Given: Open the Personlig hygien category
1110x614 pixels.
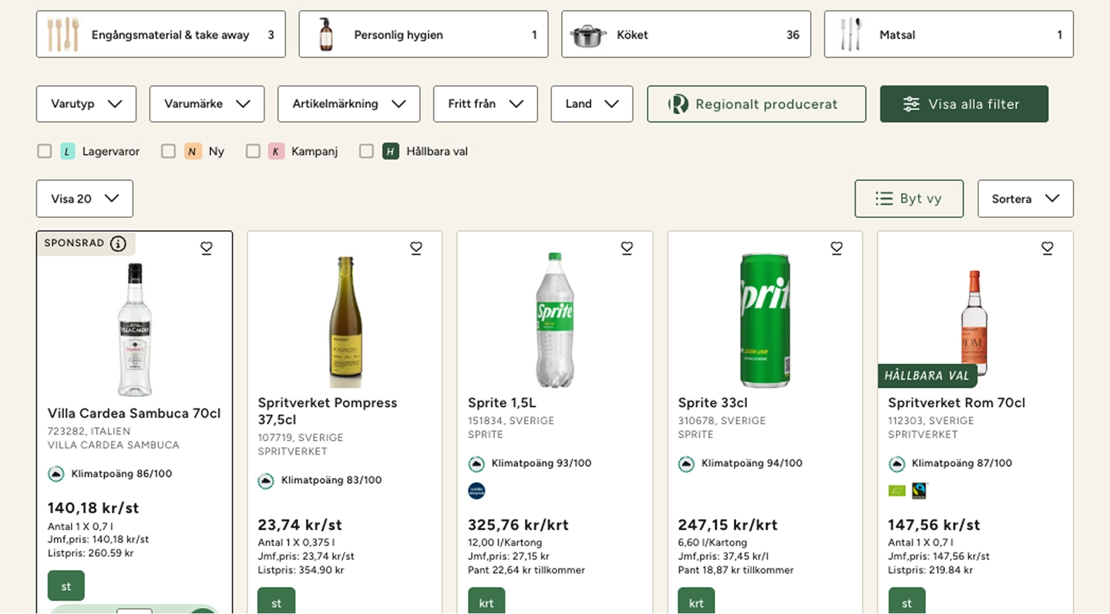Looking at the screenshot, I should tap(423, 35).
